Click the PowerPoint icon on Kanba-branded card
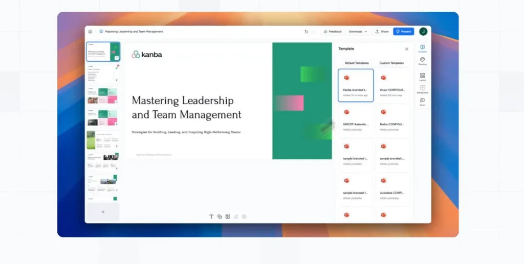524x264 pixels. (346, 78)
